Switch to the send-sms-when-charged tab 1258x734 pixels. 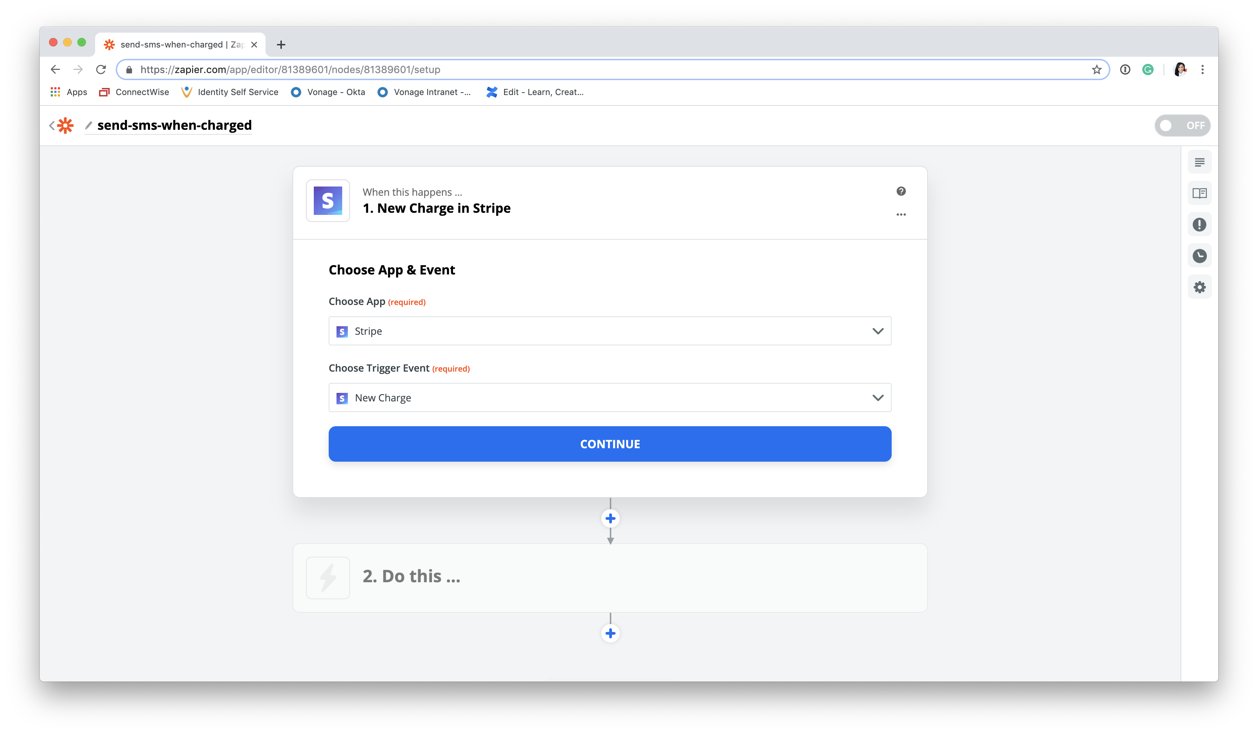pyautogui.click(x=180, y=44)
